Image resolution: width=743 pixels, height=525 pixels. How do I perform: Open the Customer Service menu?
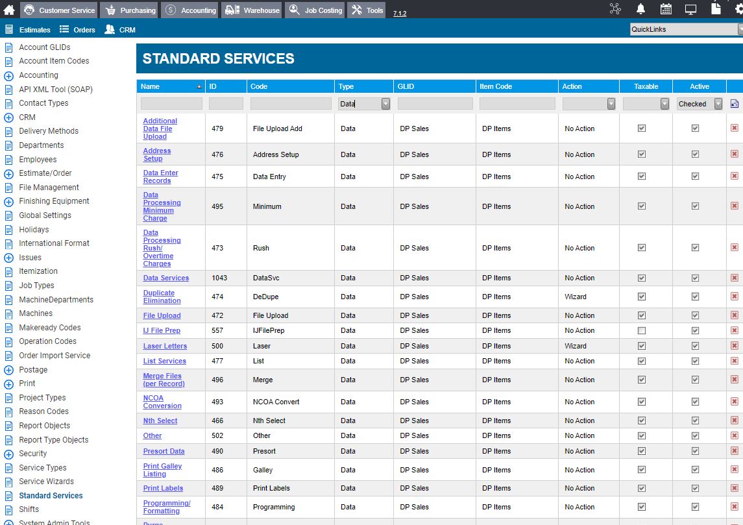(x=59, y=10)
